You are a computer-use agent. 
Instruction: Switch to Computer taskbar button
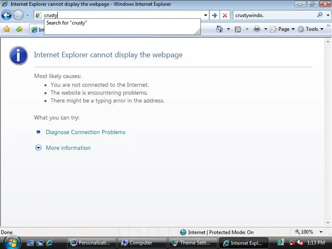[142, 243]
